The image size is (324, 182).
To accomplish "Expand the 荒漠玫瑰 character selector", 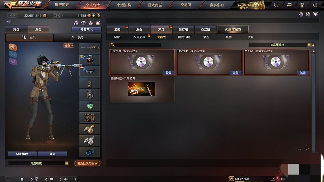I will pos(66,163).
